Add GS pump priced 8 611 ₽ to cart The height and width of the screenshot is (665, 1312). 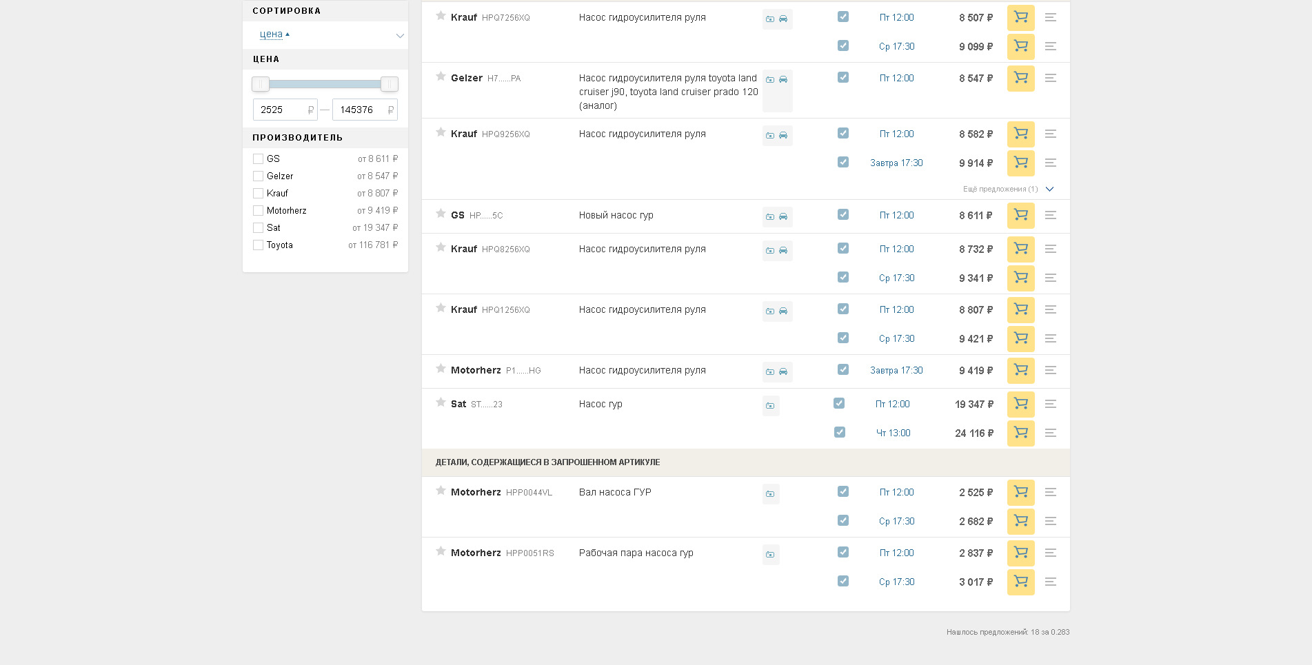(x=1020, y=216)
